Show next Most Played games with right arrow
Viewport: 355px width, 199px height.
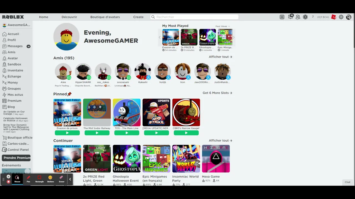point(234,37)
